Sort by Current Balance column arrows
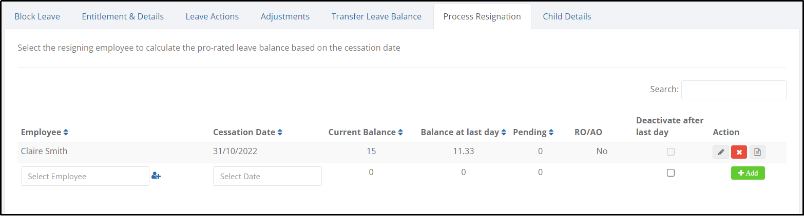Viewport: 804px width, 216px height. click(x=400, y=133)
